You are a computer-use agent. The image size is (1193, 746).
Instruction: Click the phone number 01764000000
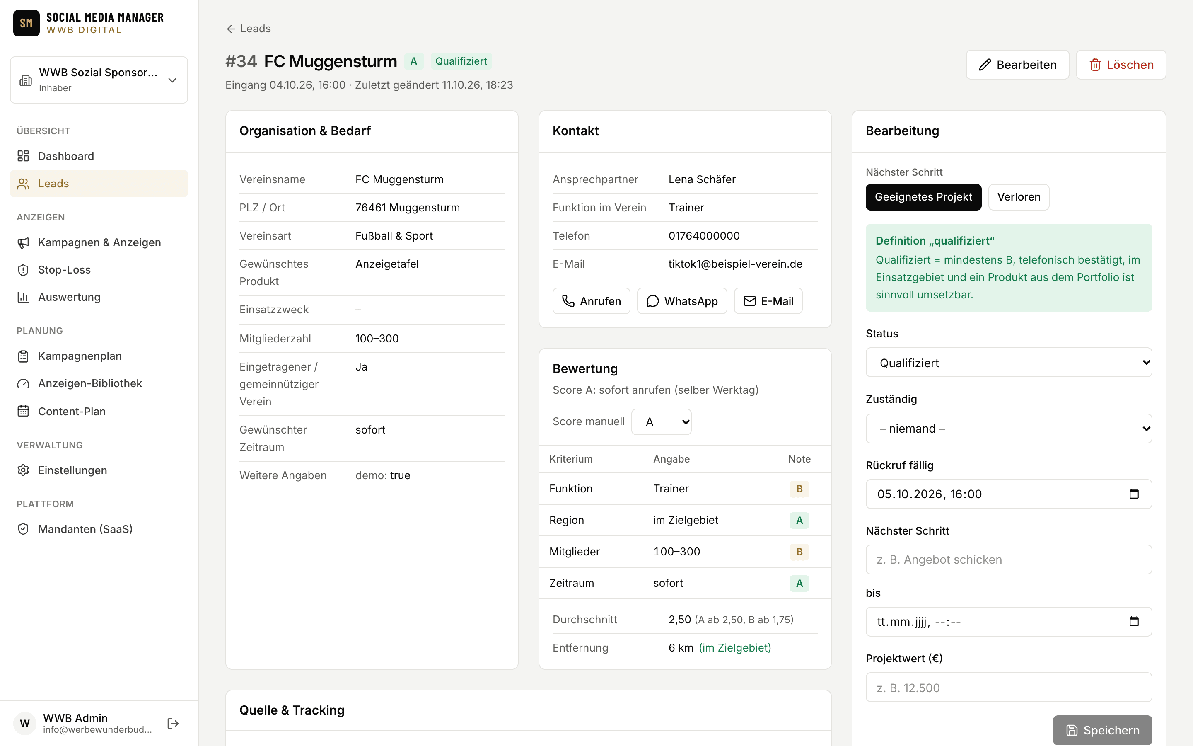[704, 236]
